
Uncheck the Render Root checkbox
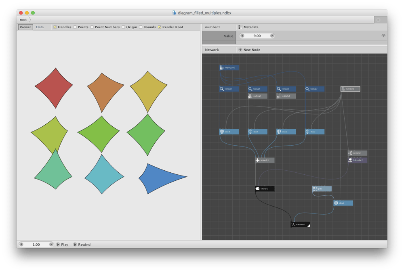tap(160, 27)
